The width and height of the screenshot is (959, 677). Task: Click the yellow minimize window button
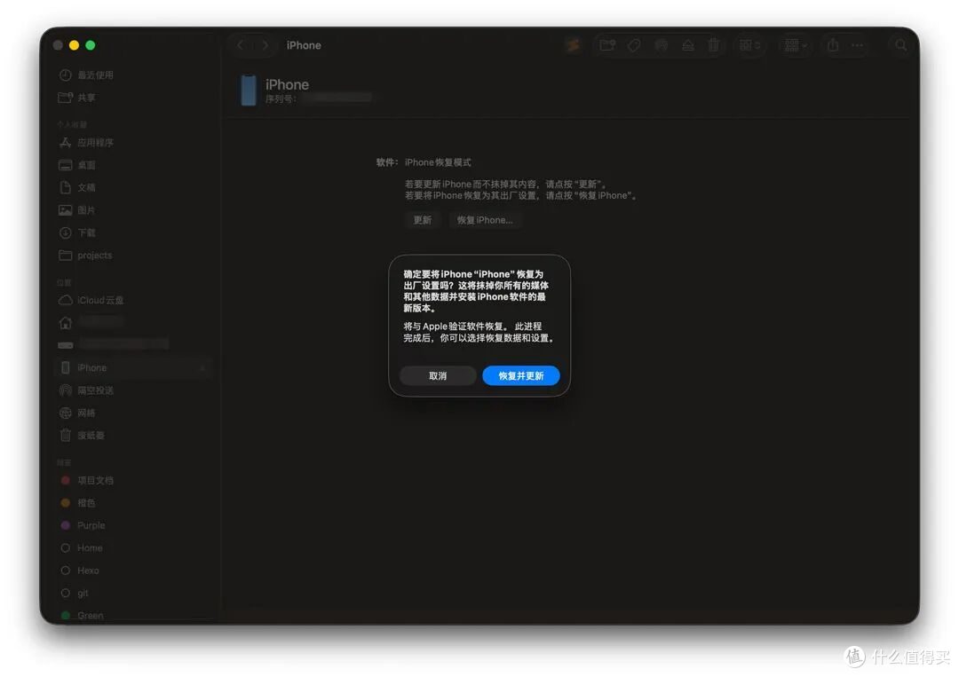74,45
